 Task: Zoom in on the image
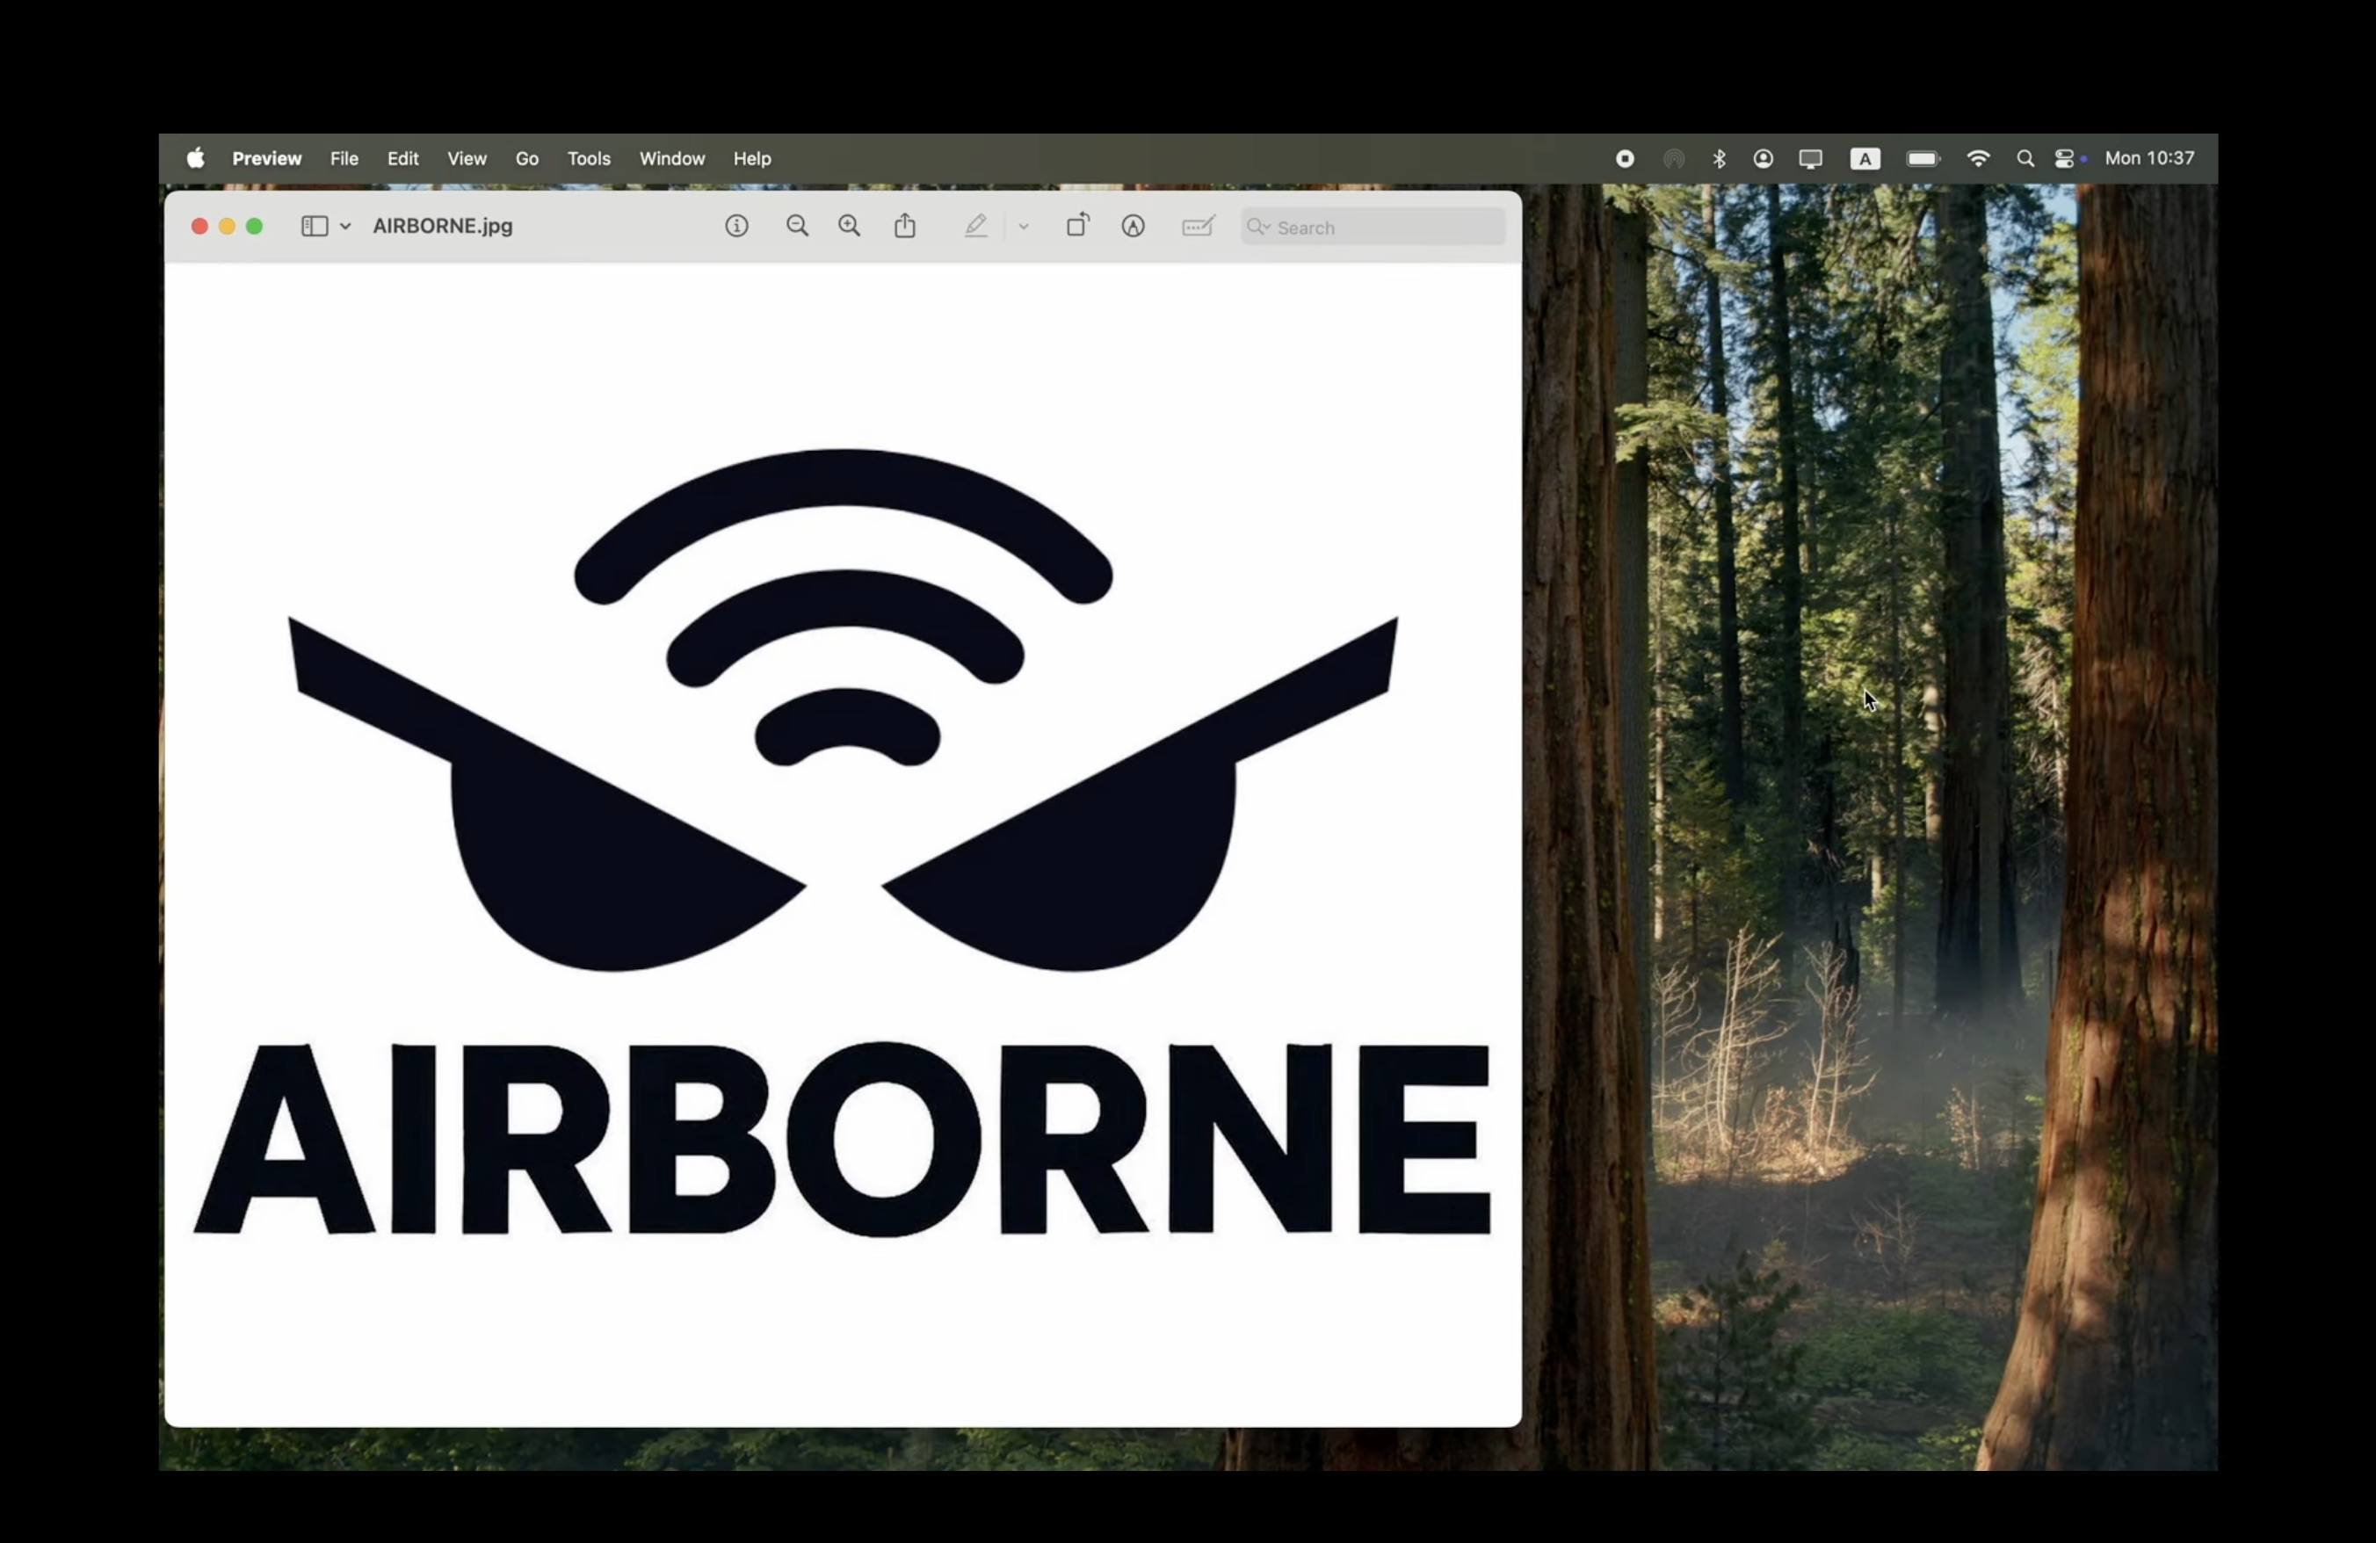pos(849,227)
